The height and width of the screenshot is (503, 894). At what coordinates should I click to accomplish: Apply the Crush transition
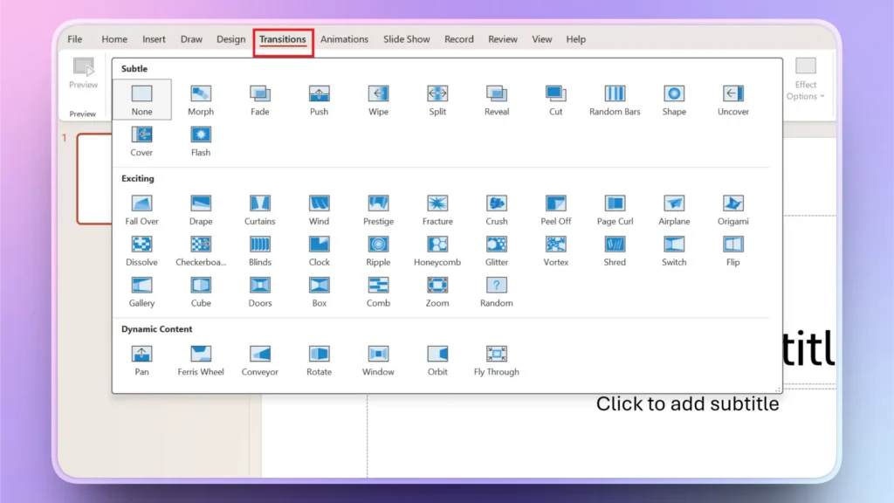(x=497, y=210)
